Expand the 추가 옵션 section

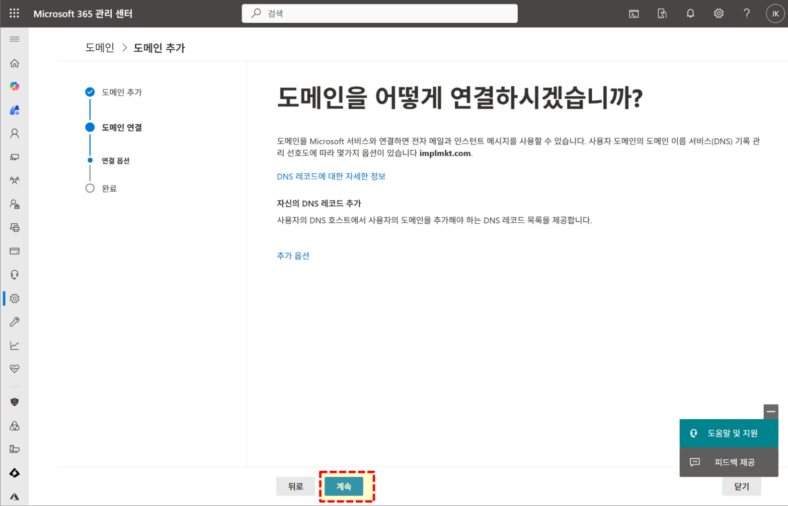pos(293,256)
